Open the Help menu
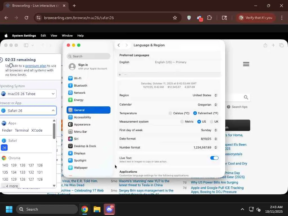Image resolution: width=288 pixels, height=216 pixels. 80,36
